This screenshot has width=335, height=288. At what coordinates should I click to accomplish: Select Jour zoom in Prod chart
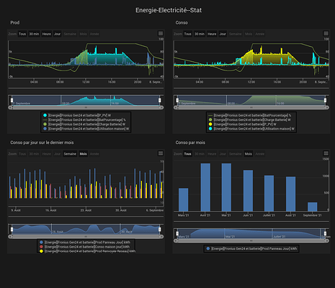pyautogui.click(x=57, y=34)
